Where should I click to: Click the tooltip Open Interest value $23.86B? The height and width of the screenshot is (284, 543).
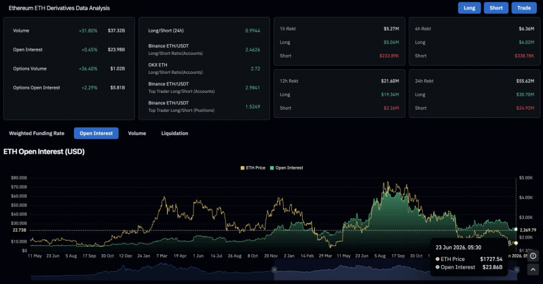coord(493,267)
